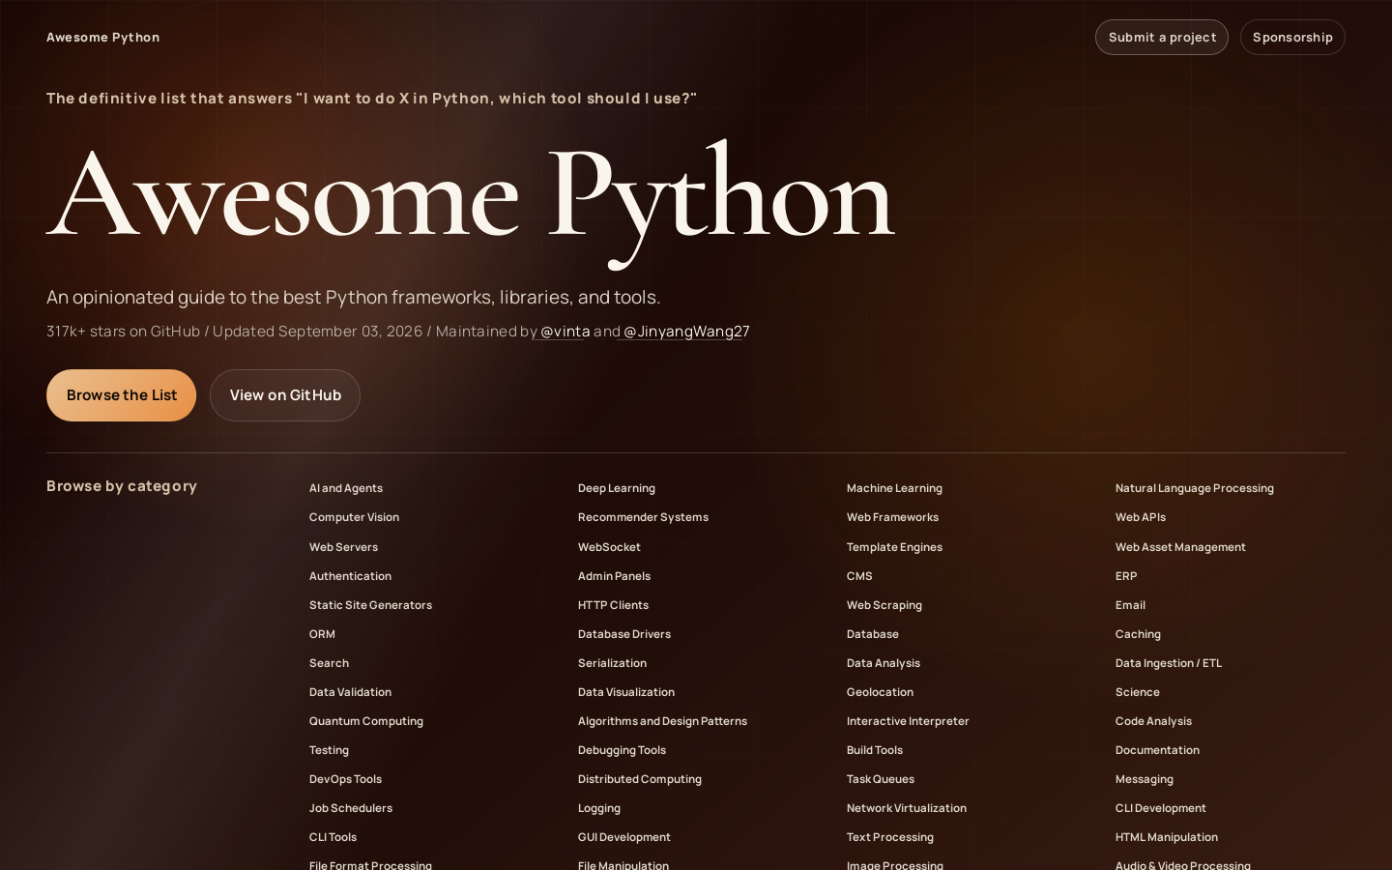Open the Testing category link
The width and height of the screenshot is (1392, 870).
329,750
